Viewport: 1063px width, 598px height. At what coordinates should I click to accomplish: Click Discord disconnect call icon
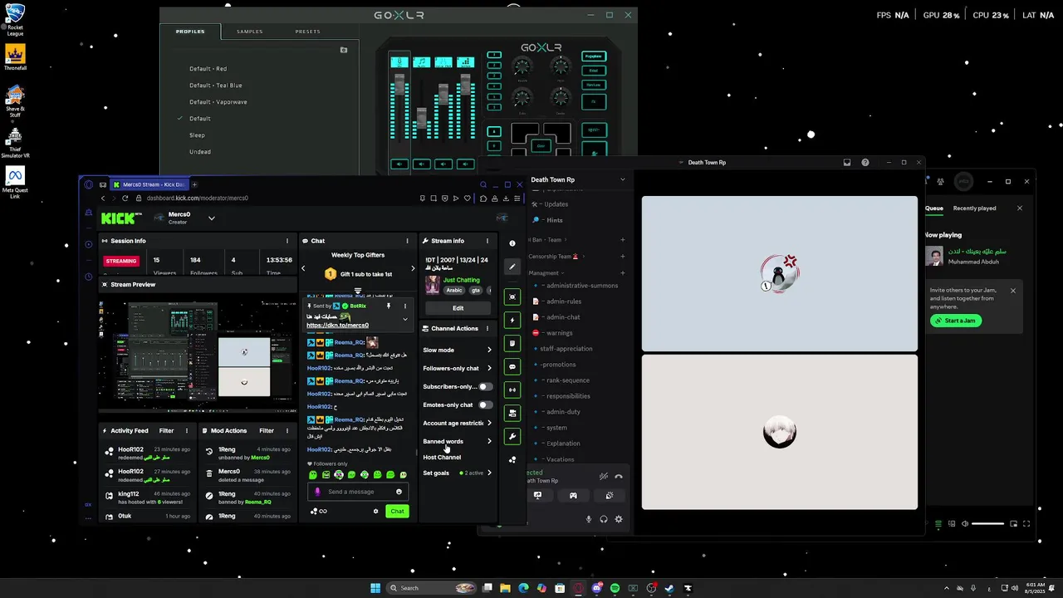619,476
